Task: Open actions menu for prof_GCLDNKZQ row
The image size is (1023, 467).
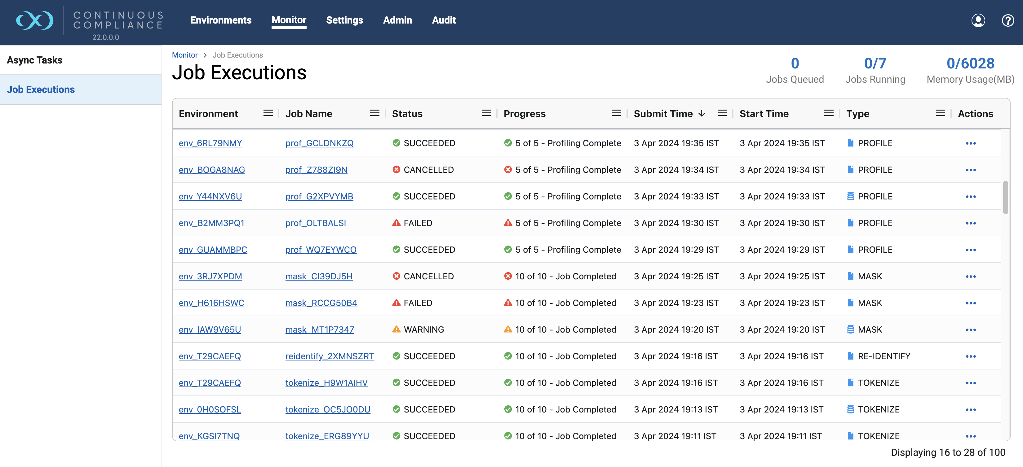Action: (x=971, y=143)
